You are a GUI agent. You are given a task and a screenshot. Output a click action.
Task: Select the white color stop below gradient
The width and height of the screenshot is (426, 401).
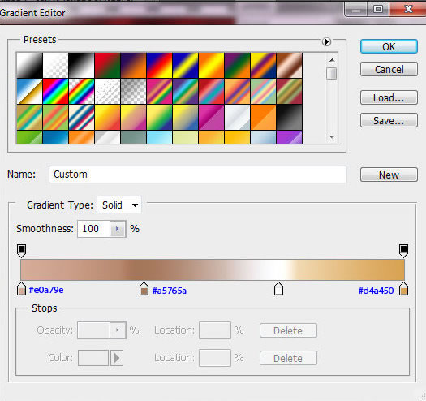278,289
